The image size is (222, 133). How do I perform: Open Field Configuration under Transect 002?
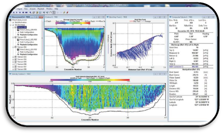click(x=27, y=52)
